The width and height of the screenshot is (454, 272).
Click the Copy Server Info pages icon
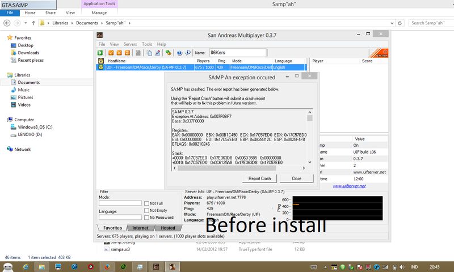coord(149,53)
